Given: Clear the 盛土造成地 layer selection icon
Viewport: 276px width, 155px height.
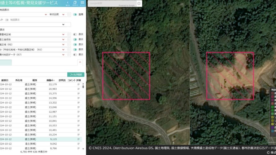Looking at the screenshot, I should coord(69,39).
